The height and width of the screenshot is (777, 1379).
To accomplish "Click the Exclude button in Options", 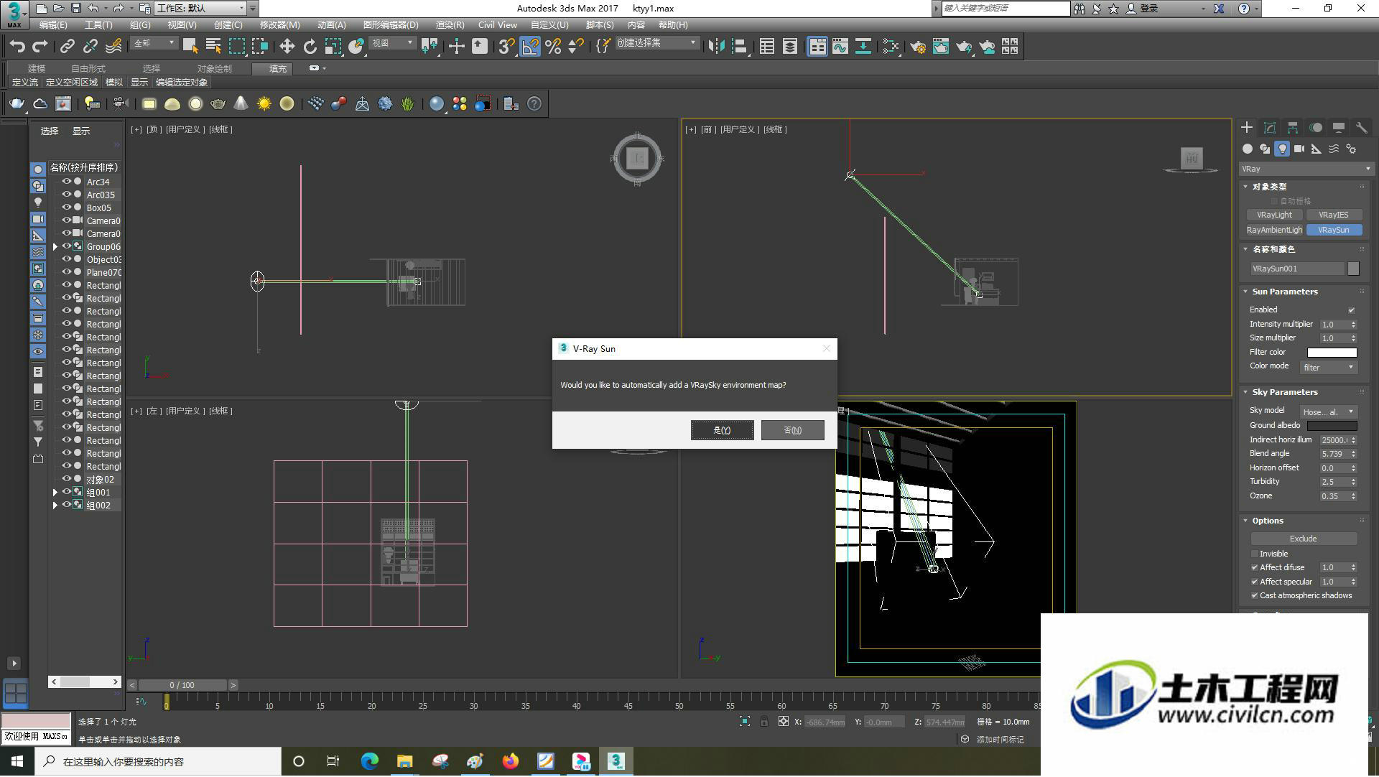I will pos(1303,539).
